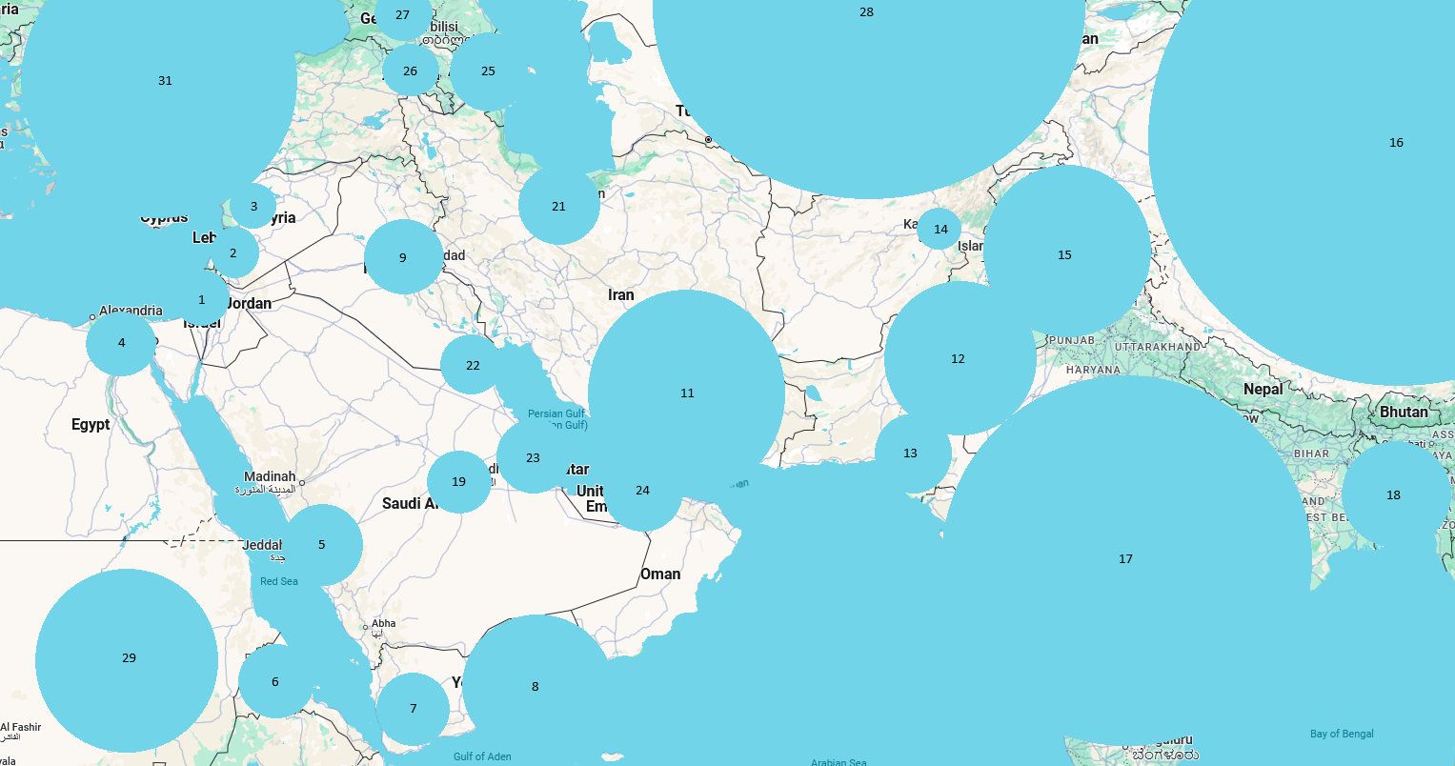The width and height of the screenshot is (1455, 766).
Task: Select the Alexandria city label
Action: [131, 311]
